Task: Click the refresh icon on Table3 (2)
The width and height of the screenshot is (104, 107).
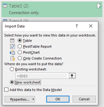Action: [99, 6]
